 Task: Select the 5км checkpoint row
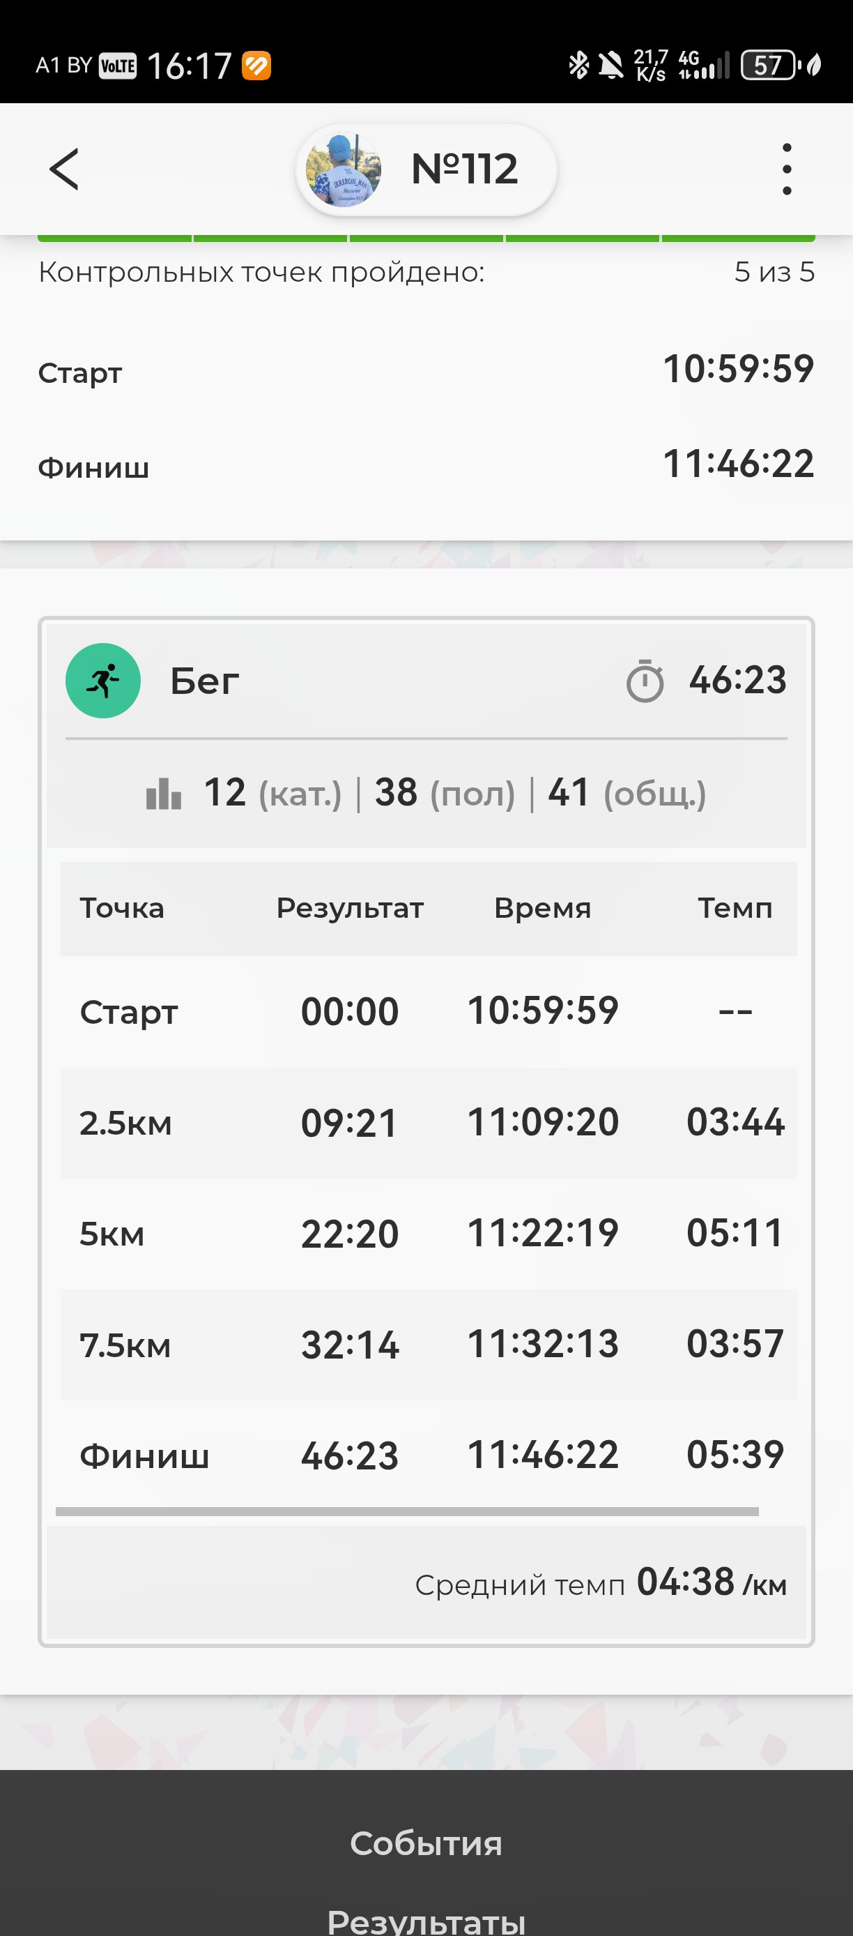[429, 1233]
